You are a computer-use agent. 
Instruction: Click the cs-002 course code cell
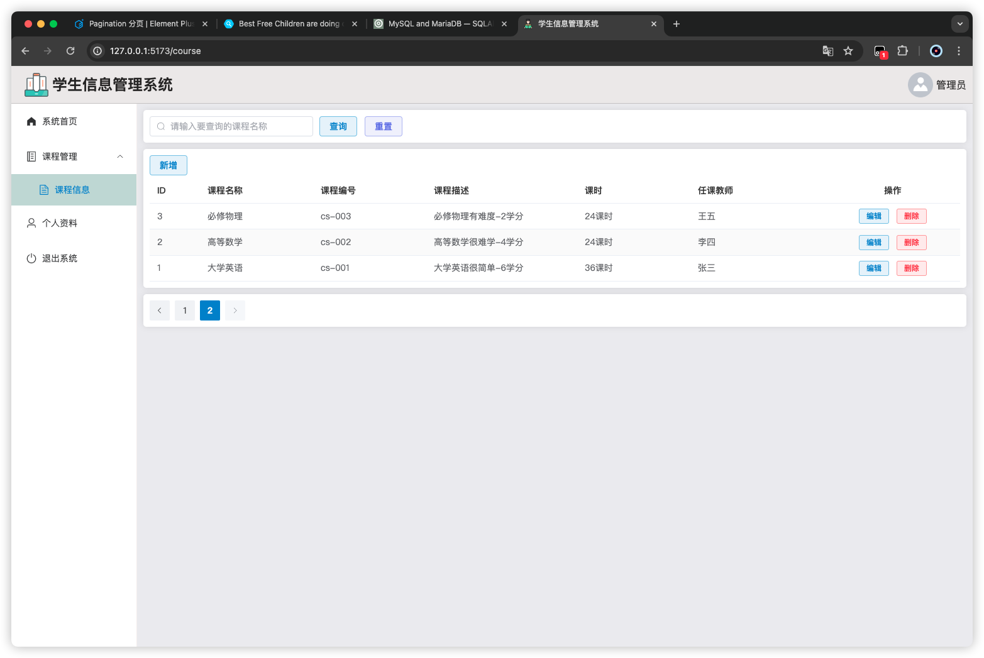tap(336, 242)
